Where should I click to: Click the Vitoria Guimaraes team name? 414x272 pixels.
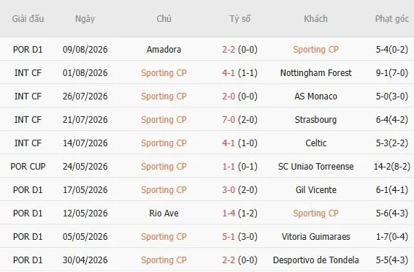315,237
